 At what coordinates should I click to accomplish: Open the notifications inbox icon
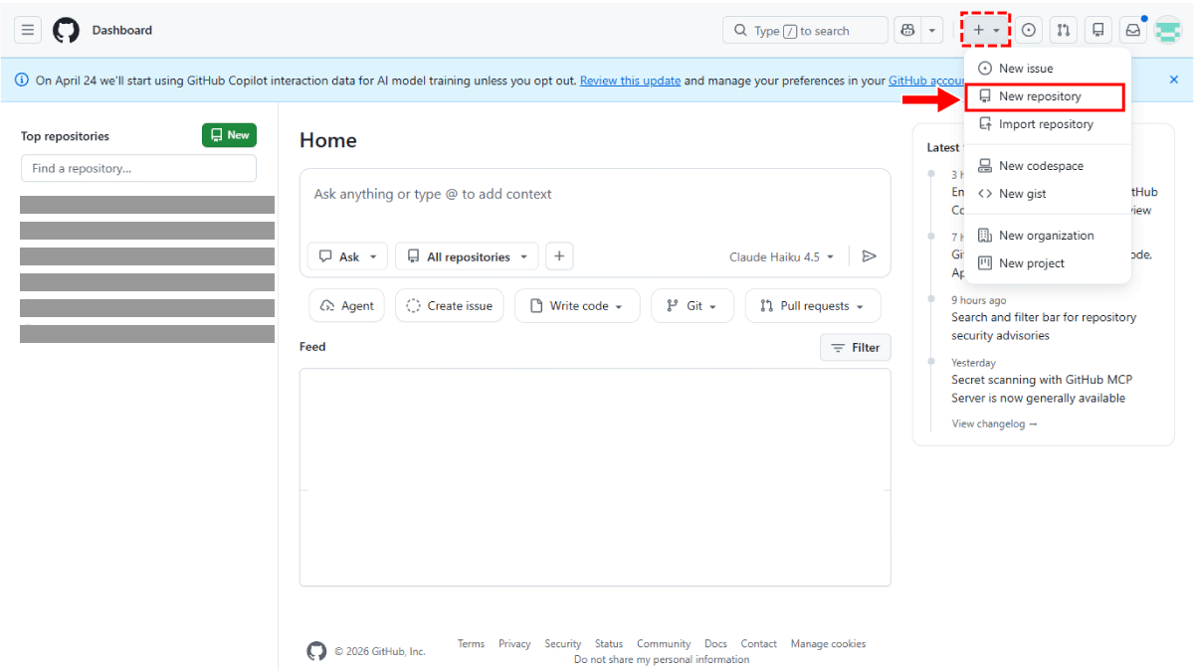coord(1133,30)
